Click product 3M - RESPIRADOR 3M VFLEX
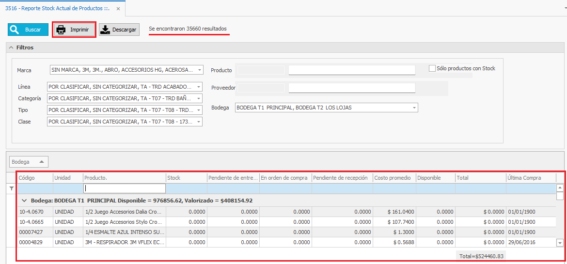Image resolution: width=567 pixels, height=264 pixels. [125, 242]
